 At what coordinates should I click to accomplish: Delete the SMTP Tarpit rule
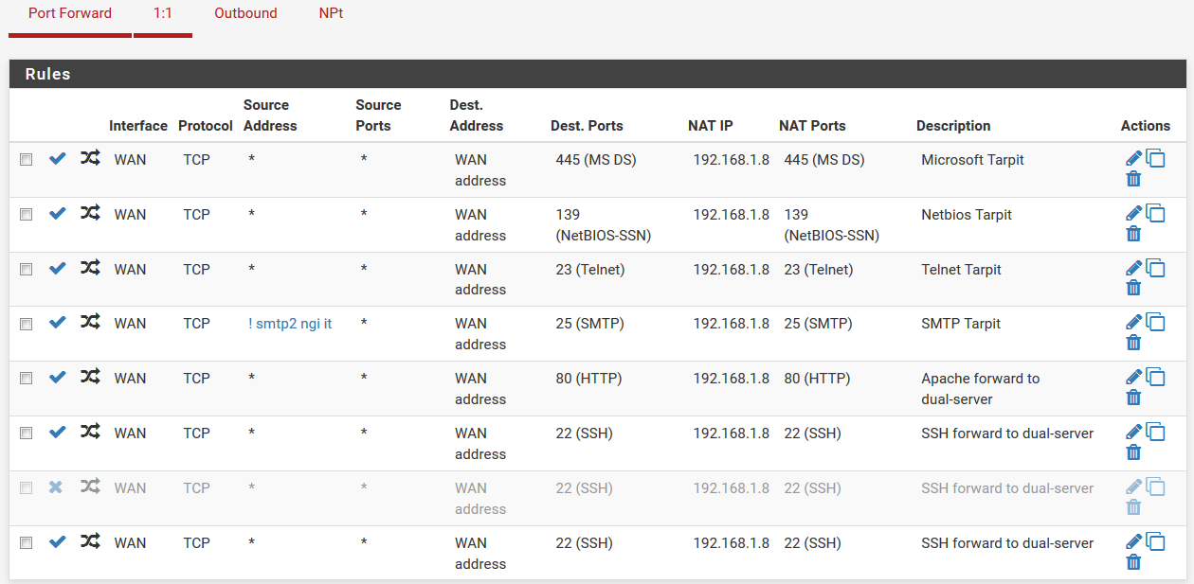(1133, 343)
